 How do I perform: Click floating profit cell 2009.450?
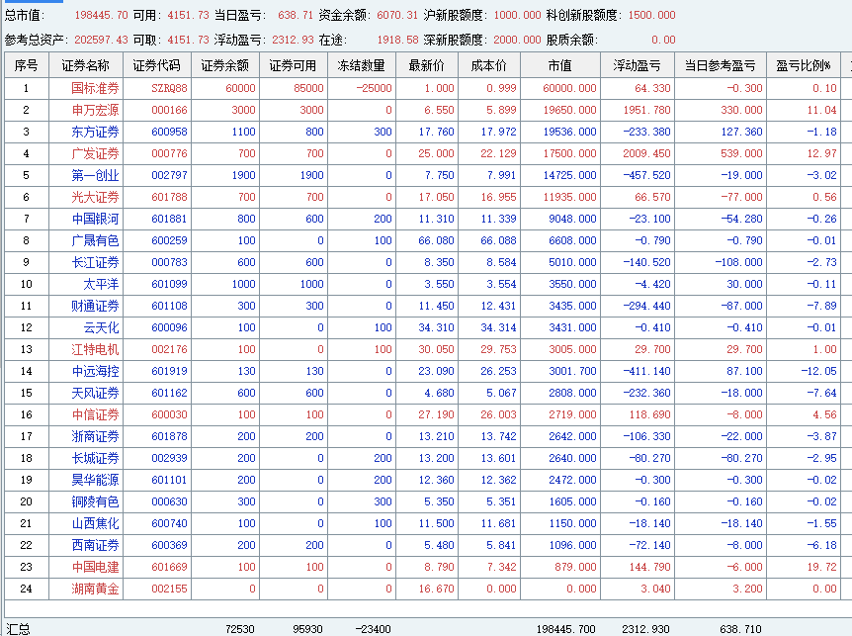point(646,154)
